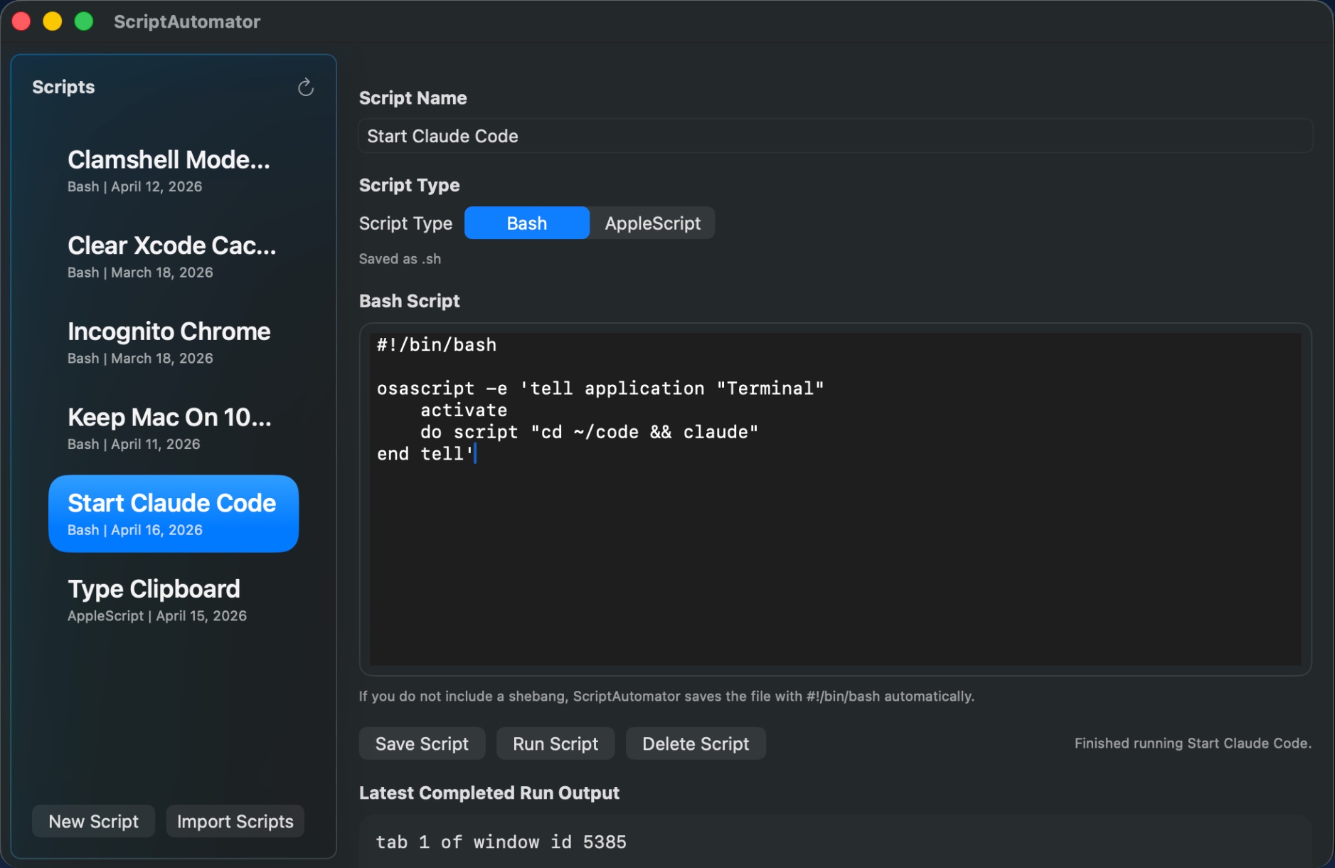Image resolution: width=1335 pixels, height=868 pixels.
Task: Delete the current script
Action: coord(696,743)
